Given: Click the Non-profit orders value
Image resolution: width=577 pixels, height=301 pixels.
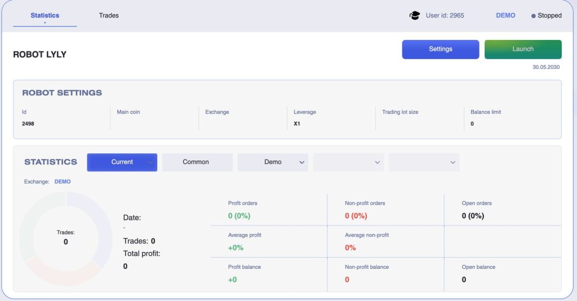Looking at the screenshot, I should point(356,216).
